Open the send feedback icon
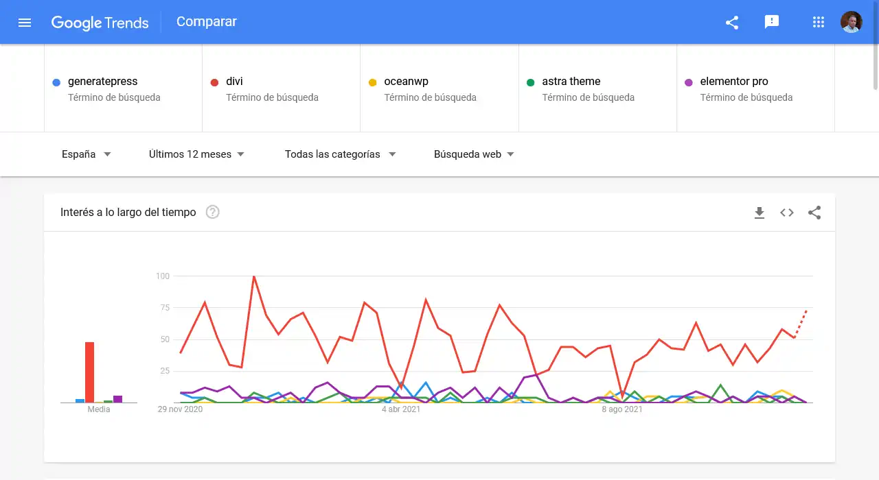 pyautogui.click(x=772, y=22)
